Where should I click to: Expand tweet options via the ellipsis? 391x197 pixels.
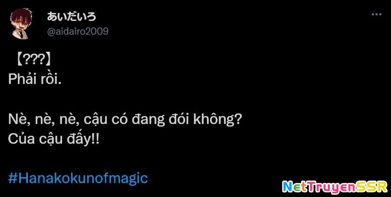376,14
